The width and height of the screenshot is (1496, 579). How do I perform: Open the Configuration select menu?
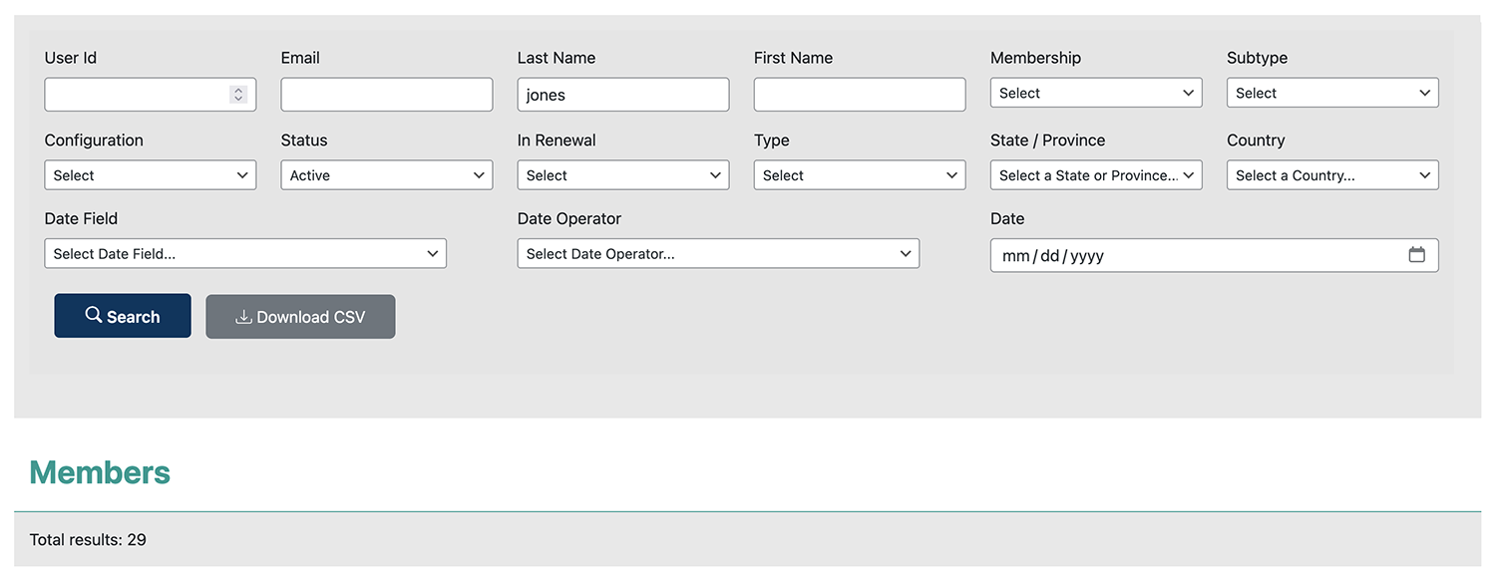(150, 175)
